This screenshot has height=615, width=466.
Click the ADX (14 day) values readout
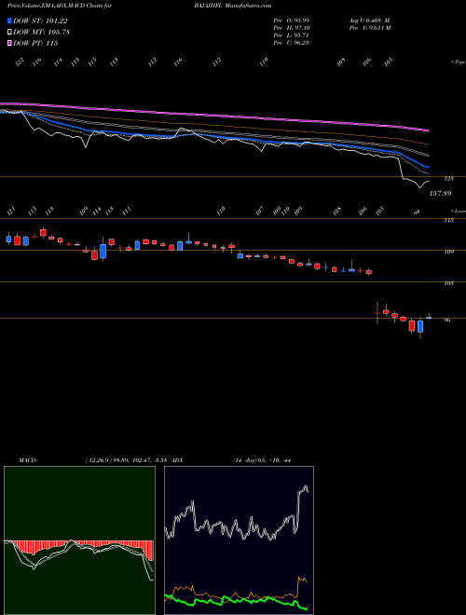(261, 459)
